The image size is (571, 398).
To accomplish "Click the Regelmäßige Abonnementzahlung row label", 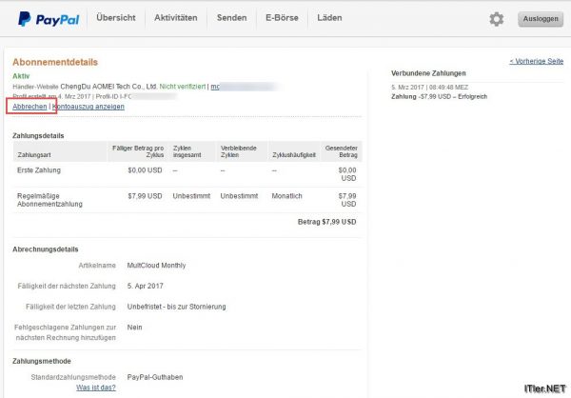I will point(49,200).
